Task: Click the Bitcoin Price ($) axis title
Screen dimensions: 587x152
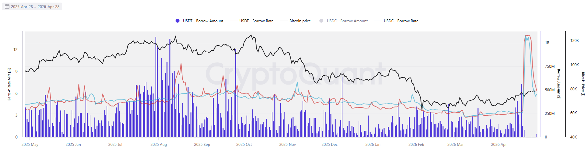Action: pyautogui.click(x=583, y=84)
